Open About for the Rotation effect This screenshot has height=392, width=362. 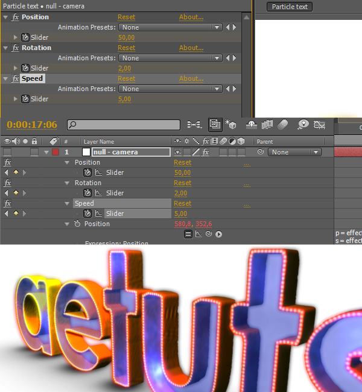(191, 48)
